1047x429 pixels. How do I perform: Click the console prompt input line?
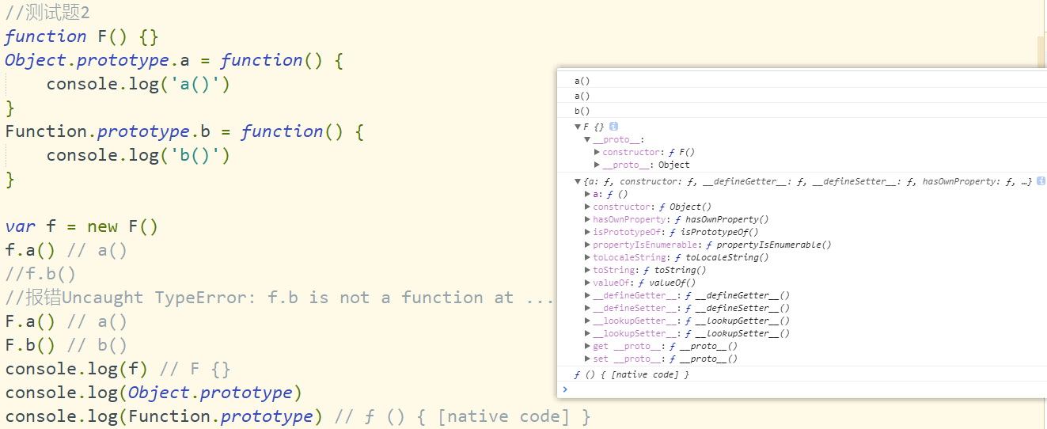(x=802, y=389)
